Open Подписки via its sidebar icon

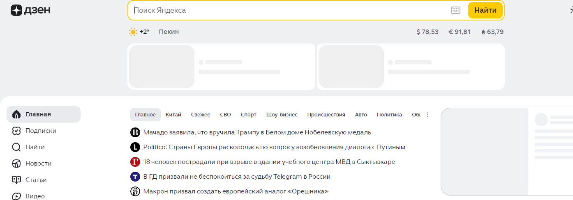coord(16,131)
